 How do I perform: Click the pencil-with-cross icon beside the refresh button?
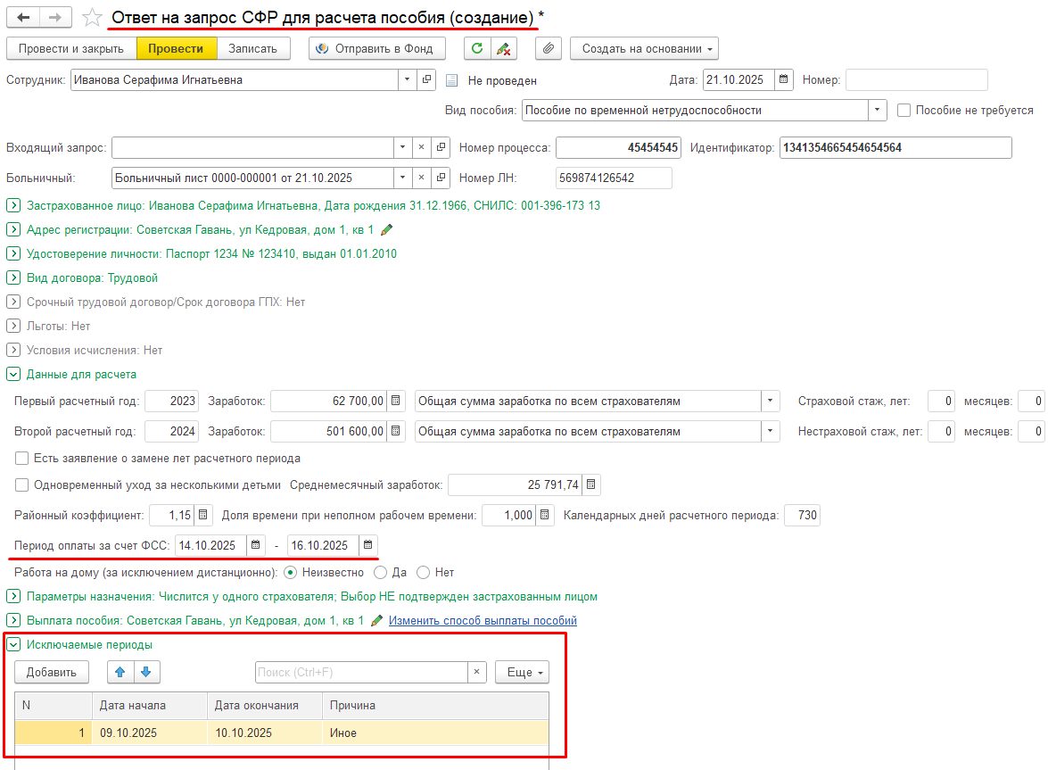[x=503, y=49]
